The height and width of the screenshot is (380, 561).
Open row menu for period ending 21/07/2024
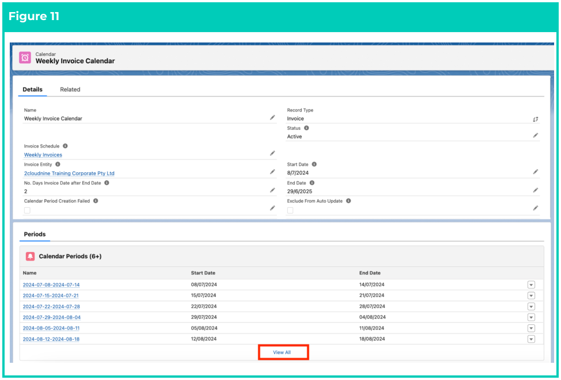(x=531, y=296)
